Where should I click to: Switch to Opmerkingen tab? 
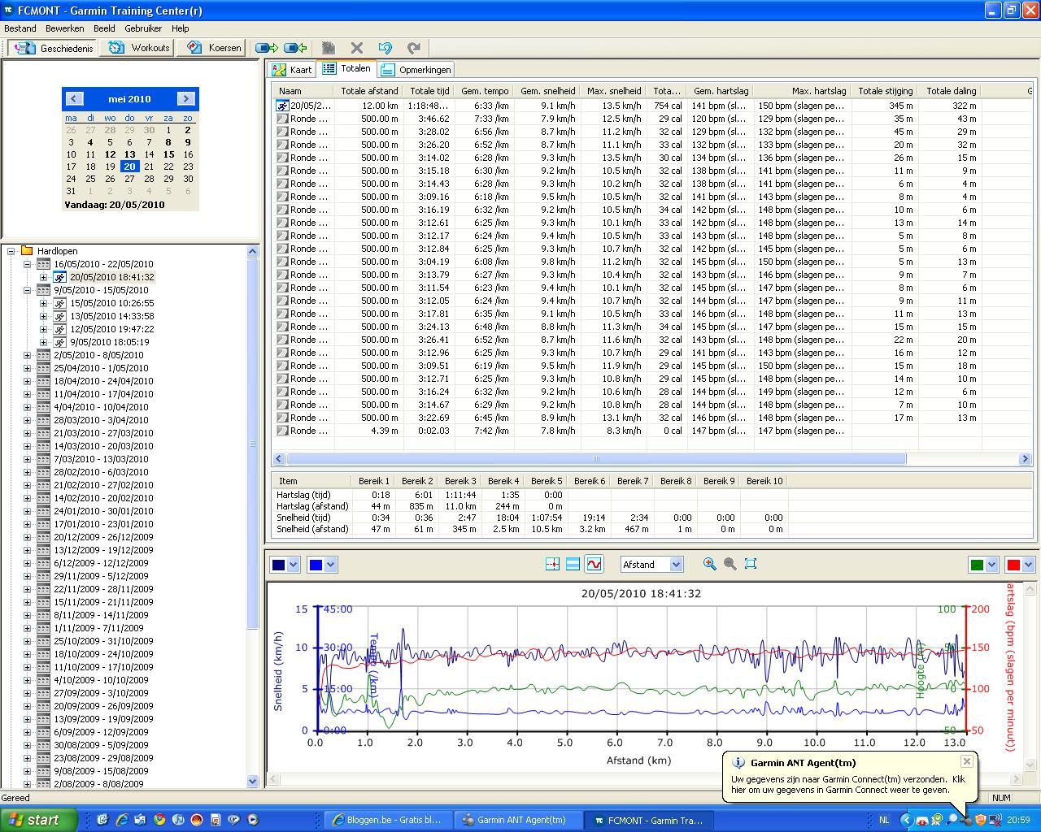[x=416, y=70]
